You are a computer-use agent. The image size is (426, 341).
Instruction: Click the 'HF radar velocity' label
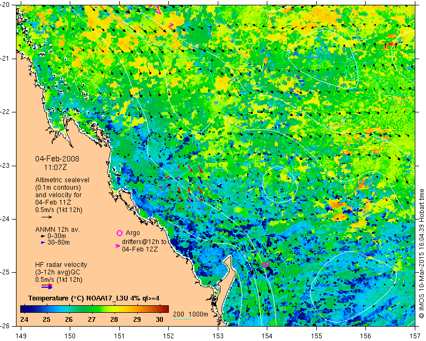pos(61,265)
